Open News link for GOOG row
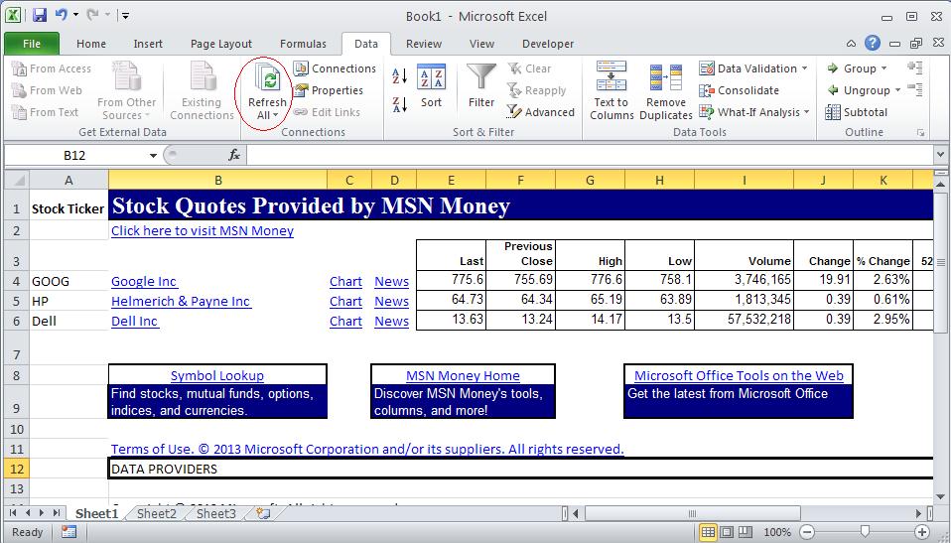 (392, 282)
